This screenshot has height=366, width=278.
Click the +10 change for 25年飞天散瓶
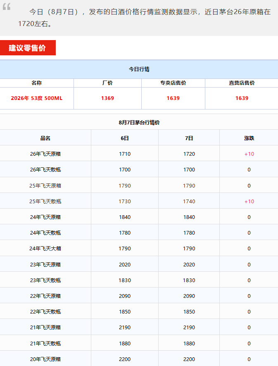click(x=249, y=202)
